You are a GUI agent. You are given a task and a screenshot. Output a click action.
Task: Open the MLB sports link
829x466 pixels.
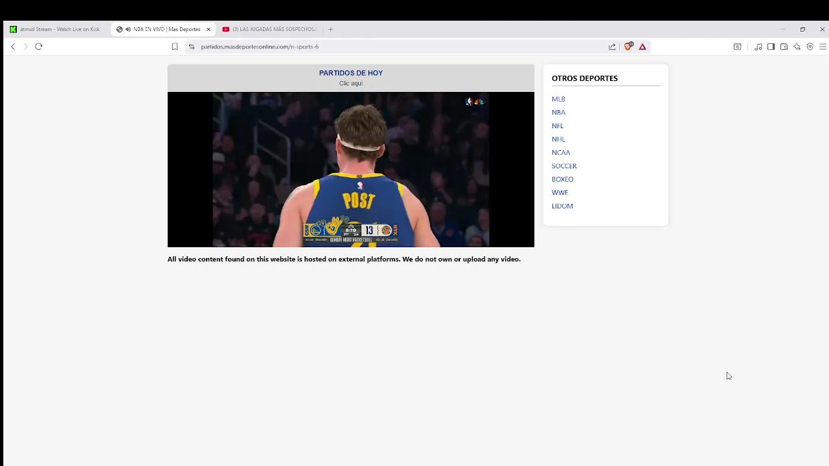558,99
